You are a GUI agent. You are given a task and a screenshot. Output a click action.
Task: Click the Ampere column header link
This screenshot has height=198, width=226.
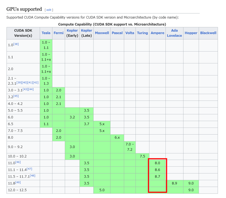tap(157, 33)
